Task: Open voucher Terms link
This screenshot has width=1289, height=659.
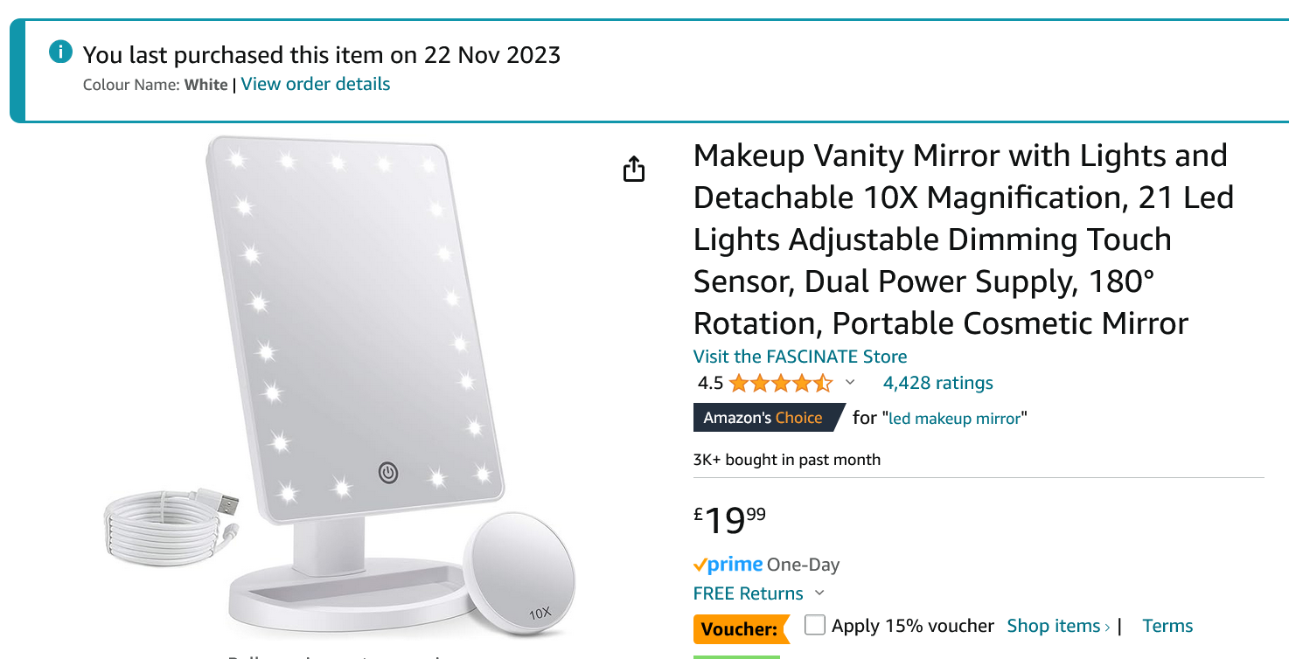Action: coord(1167,626)
